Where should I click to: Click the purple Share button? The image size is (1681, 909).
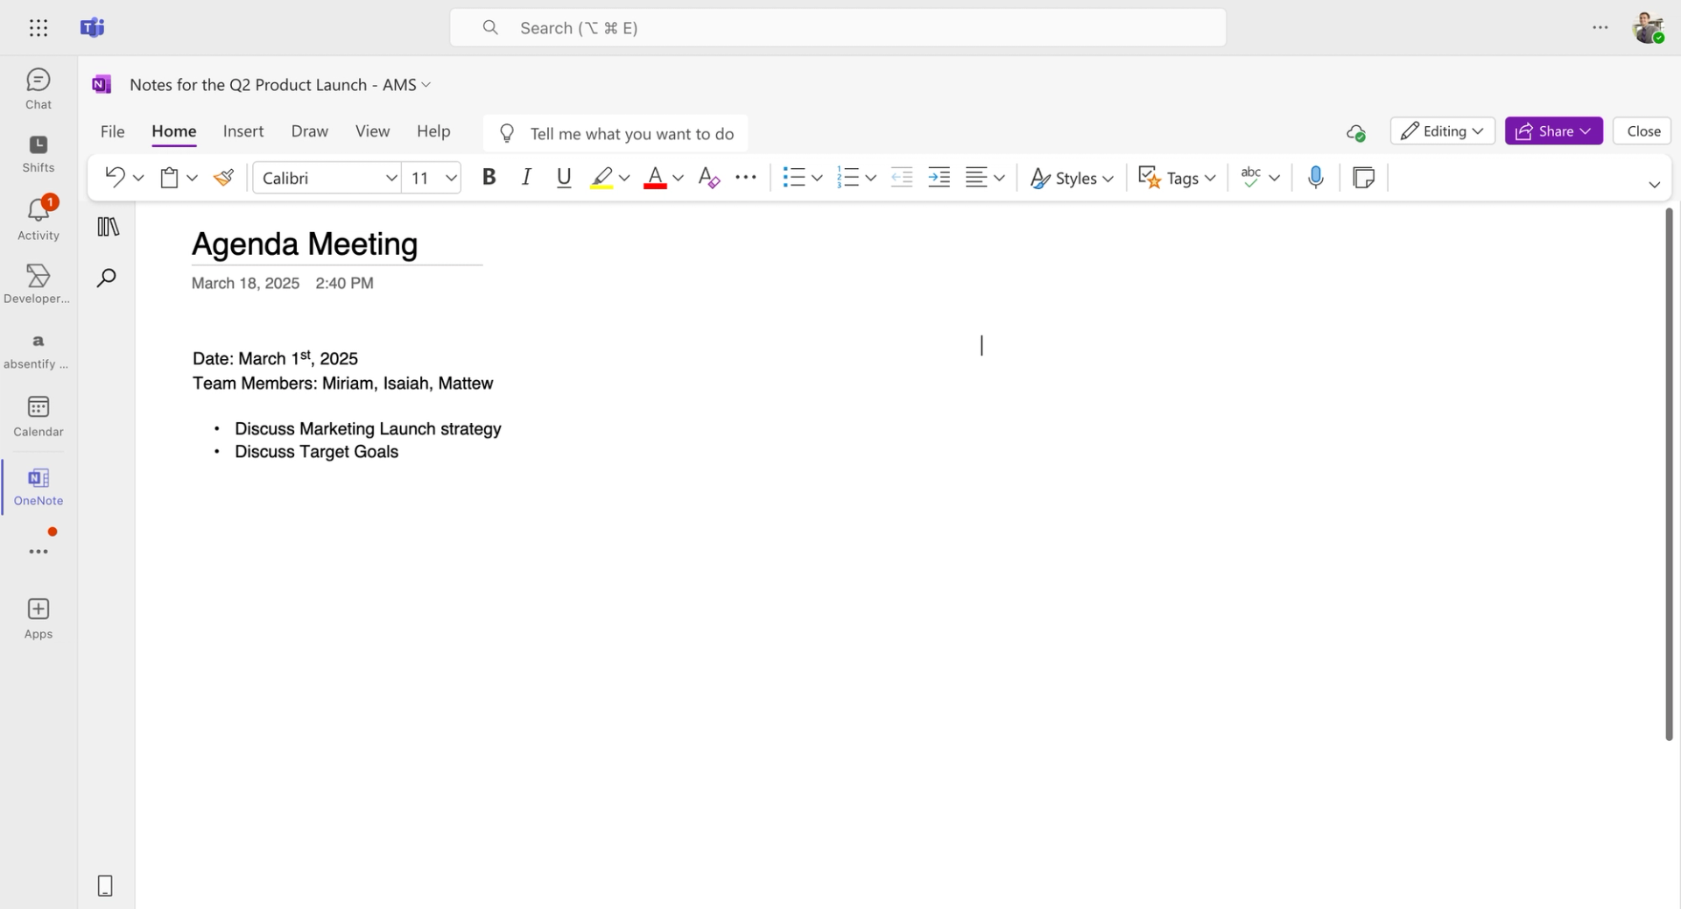click(1553, 131)
